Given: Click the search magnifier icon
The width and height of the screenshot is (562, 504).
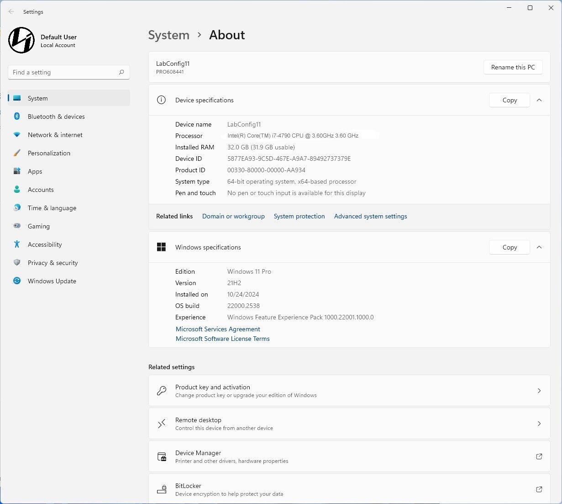Looking at the screenshot, I should click(x=121, y=72).
